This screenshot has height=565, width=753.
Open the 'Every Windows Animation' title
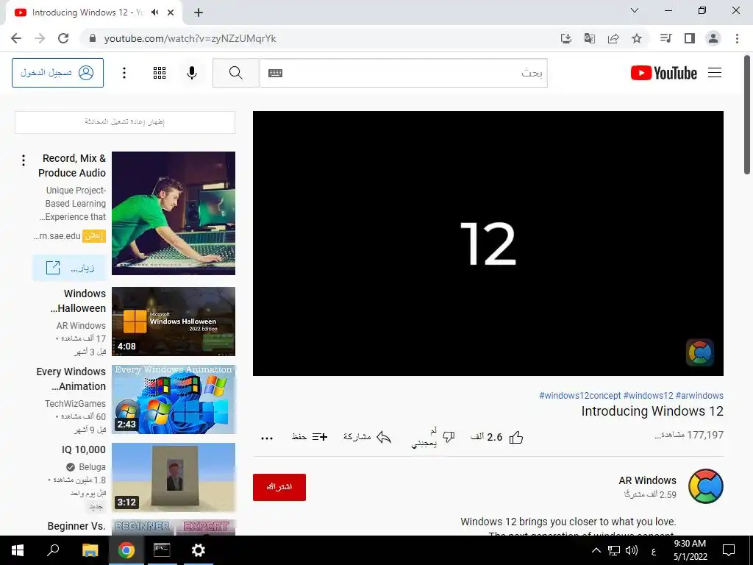click(71, 379)
